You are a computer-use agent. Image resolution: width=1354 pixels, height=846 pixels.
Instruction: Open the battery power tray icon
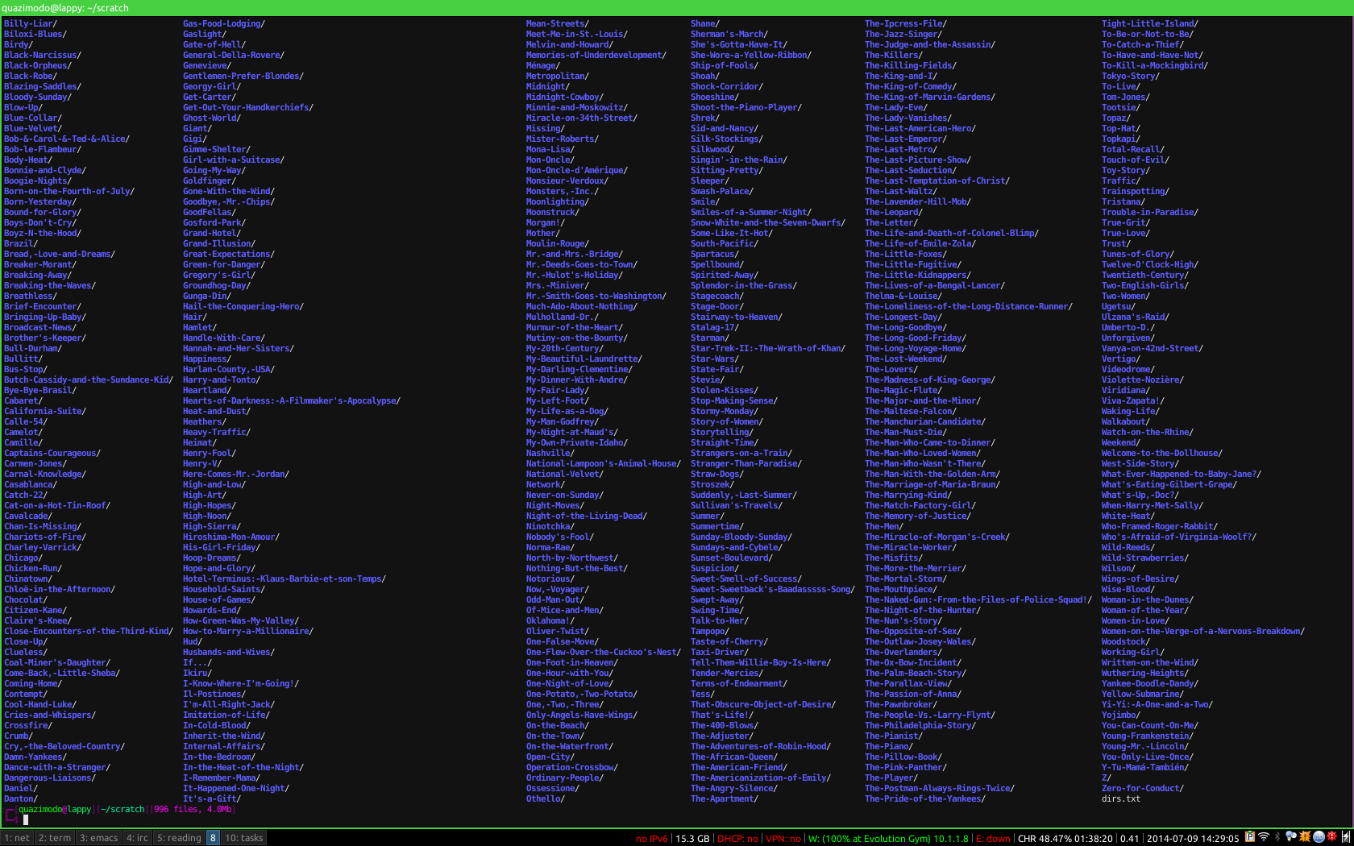[1346, 836]
